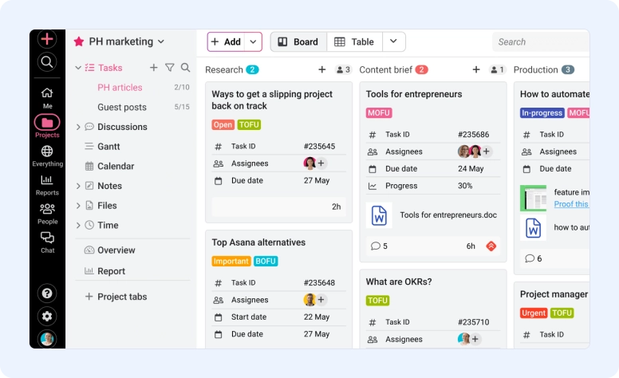Open the Gantt menu item

(x=108, y=147)
